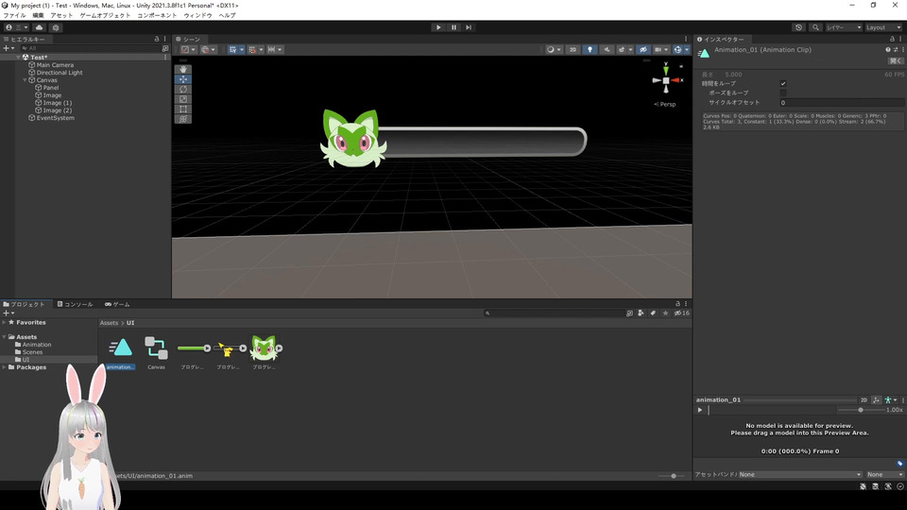The width and height of the screenshot is (907, 510).
Task: Toggle scene audio icon
Action: click(607, 50)
